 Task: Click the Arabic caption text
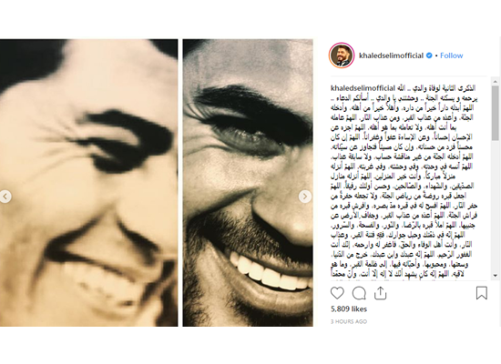[404, 181]
